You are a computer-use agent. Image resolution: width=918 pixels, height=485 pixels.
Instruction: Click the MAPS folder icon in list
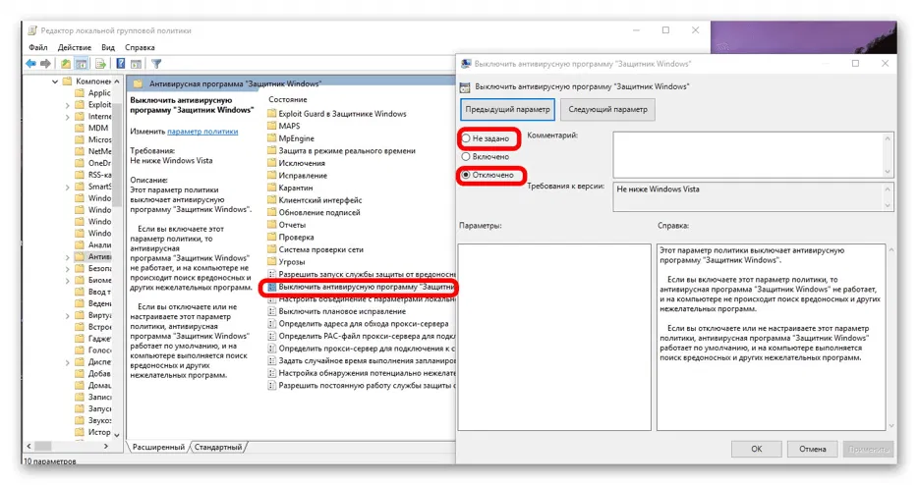click(x=271, y=126)
